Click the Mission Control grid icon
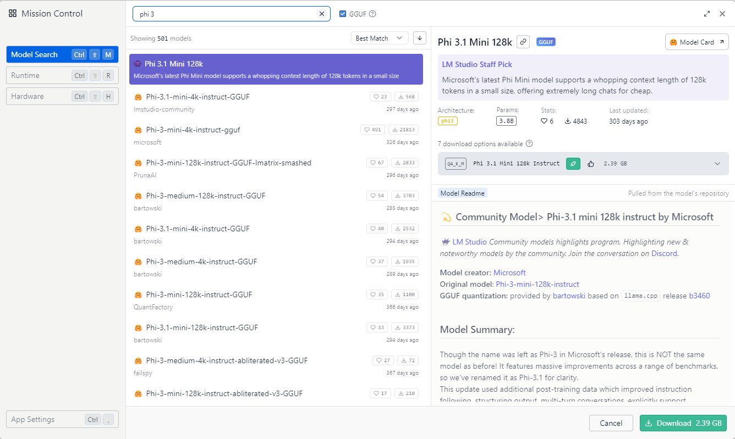Screen dimensions: 735x439 coord(13,14)
